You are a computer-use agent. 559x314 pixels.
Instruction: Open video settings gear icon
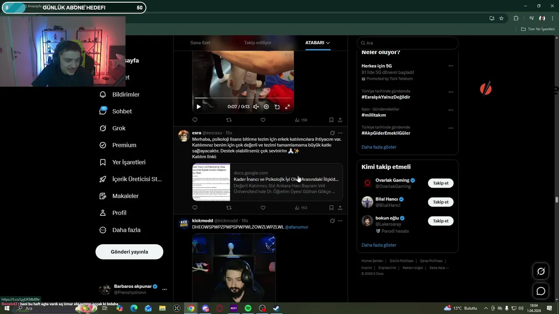coord(266,107)
